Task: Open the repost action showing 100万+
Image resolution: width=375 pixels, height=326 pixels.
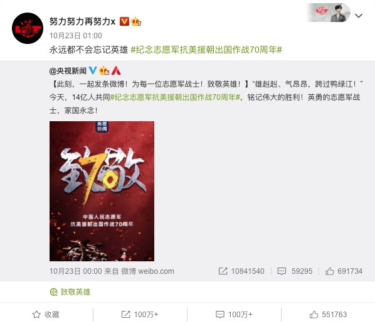Action: (140, 314)
